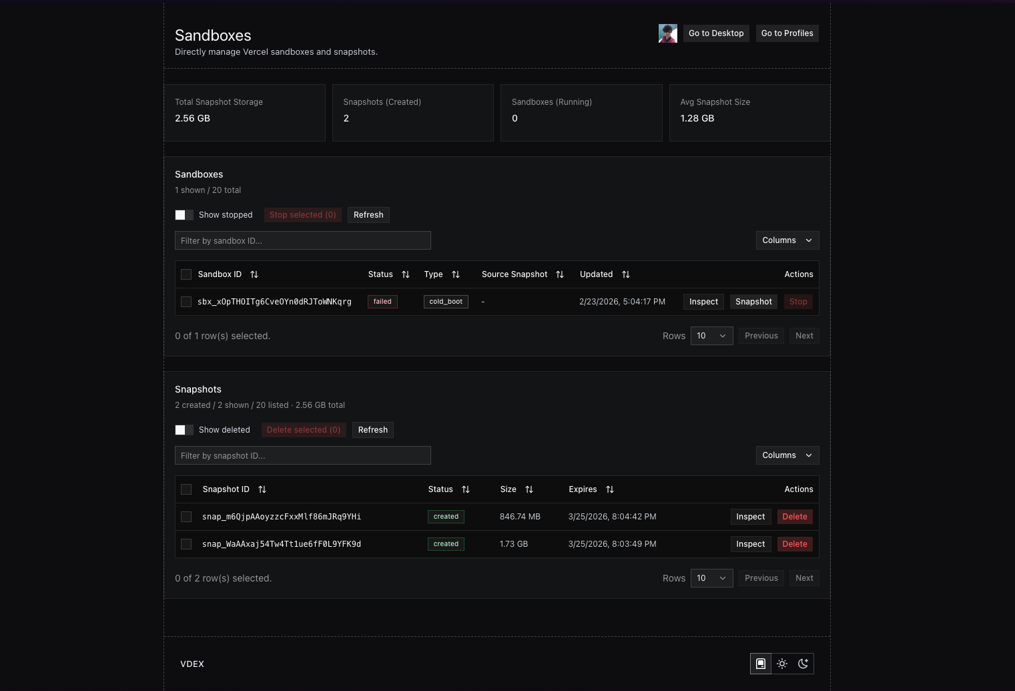Switch to dark theme moon icon
This screenshot has width=1015, height=691.
pyautogui.click(x=803, y=664)
